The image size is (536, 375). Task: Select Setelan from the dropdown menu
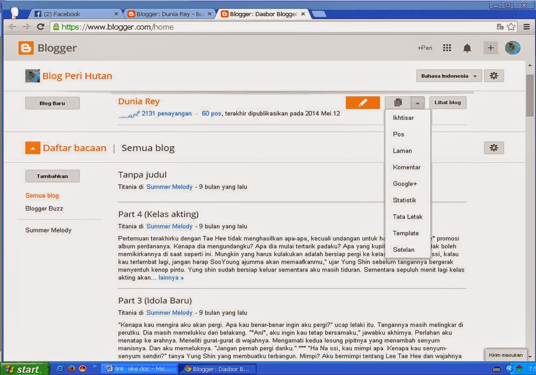(x=407, y=250)
